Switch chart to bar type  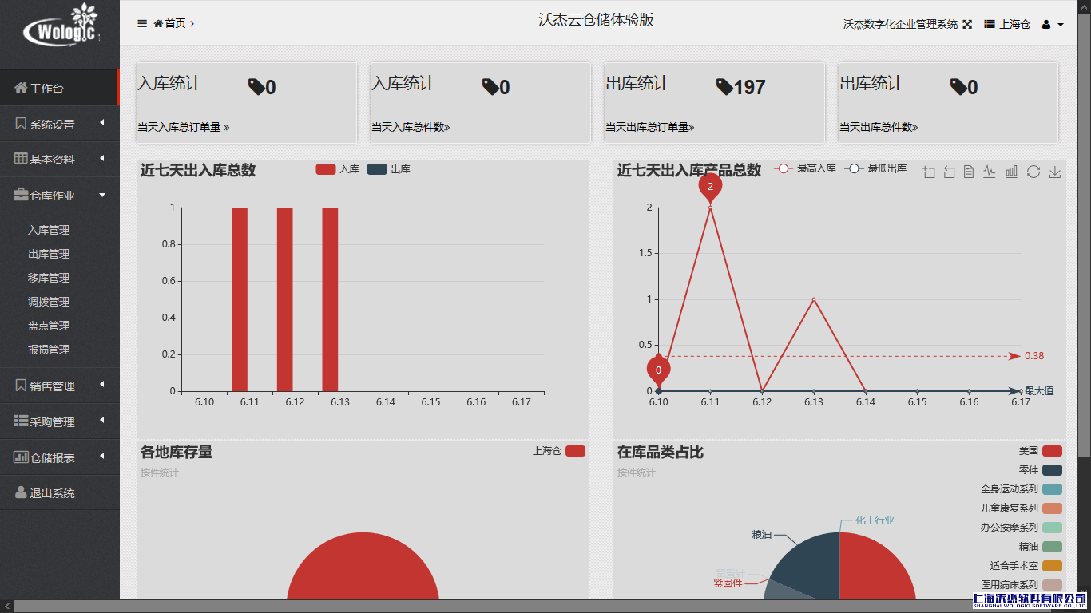(x=1011, y=172)
